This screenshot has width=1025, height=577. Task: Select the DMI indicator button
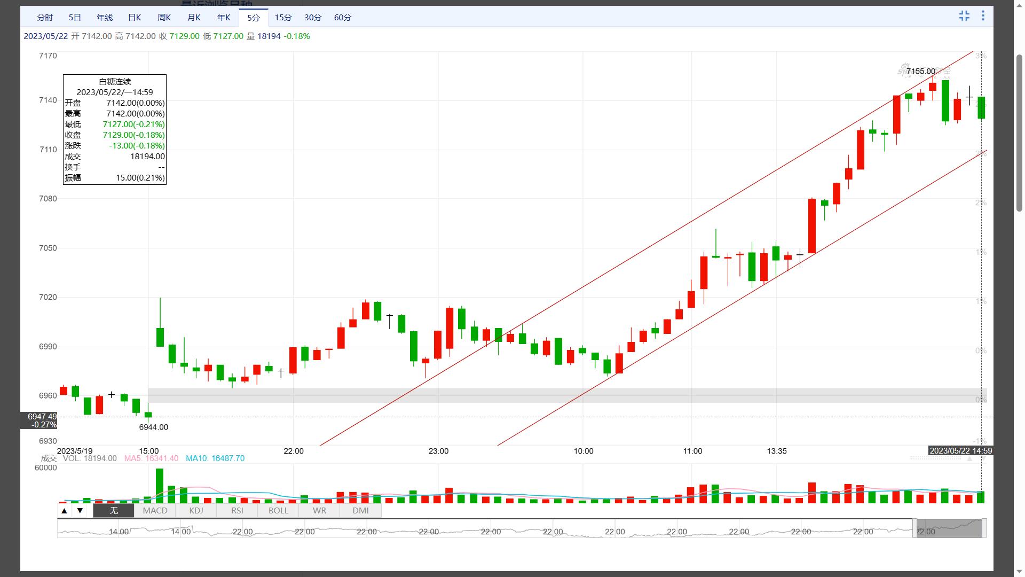point(360,511)
